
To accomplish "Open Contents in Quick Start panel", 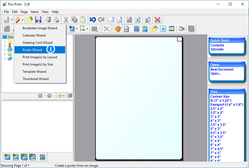I will 217,45.
